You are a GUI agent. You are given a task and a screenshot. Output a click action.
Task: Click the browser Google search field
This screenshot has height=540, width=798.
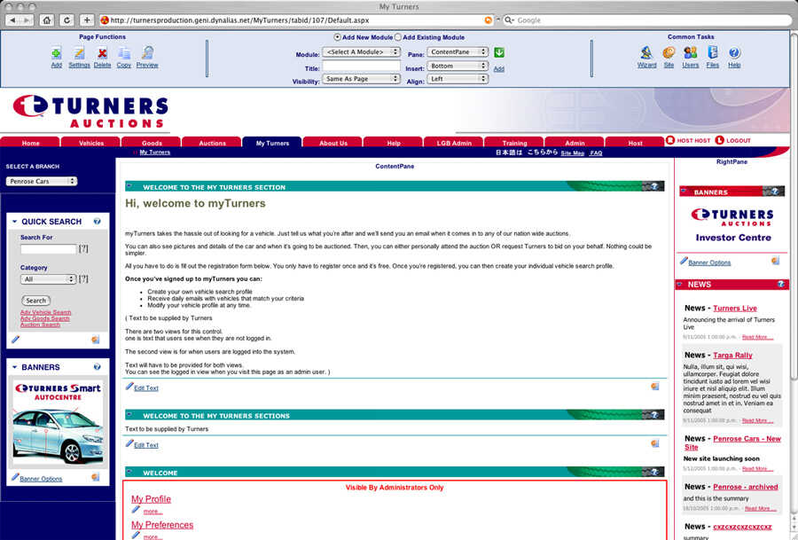tap(646, 20)
